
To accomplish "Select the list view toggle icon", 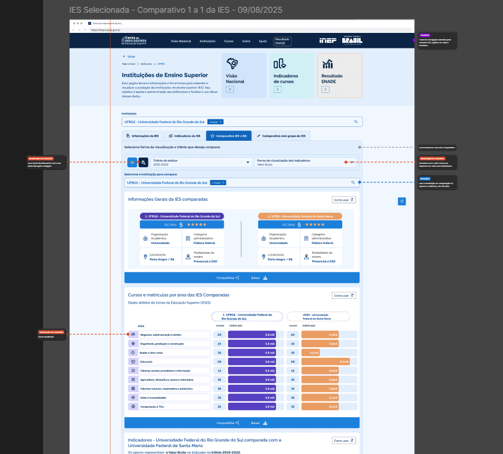I will pos(132,163).
